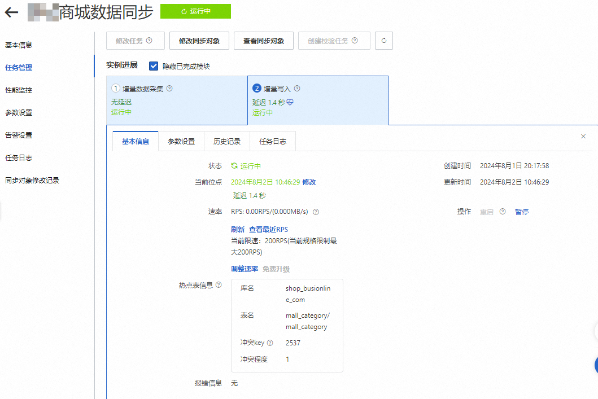This screenshot has height=399, width=598.
Task: Toggle the 隐藏已完成模块 checkbox
Action: [x=154, y=66]
